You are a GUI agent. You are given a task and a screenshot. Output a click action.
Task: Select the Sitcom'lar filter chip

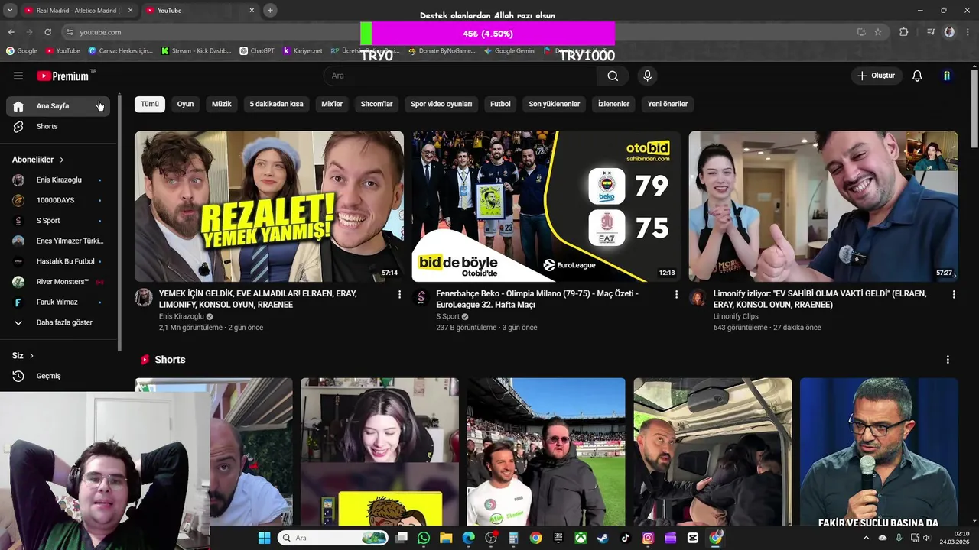point(377,104)
